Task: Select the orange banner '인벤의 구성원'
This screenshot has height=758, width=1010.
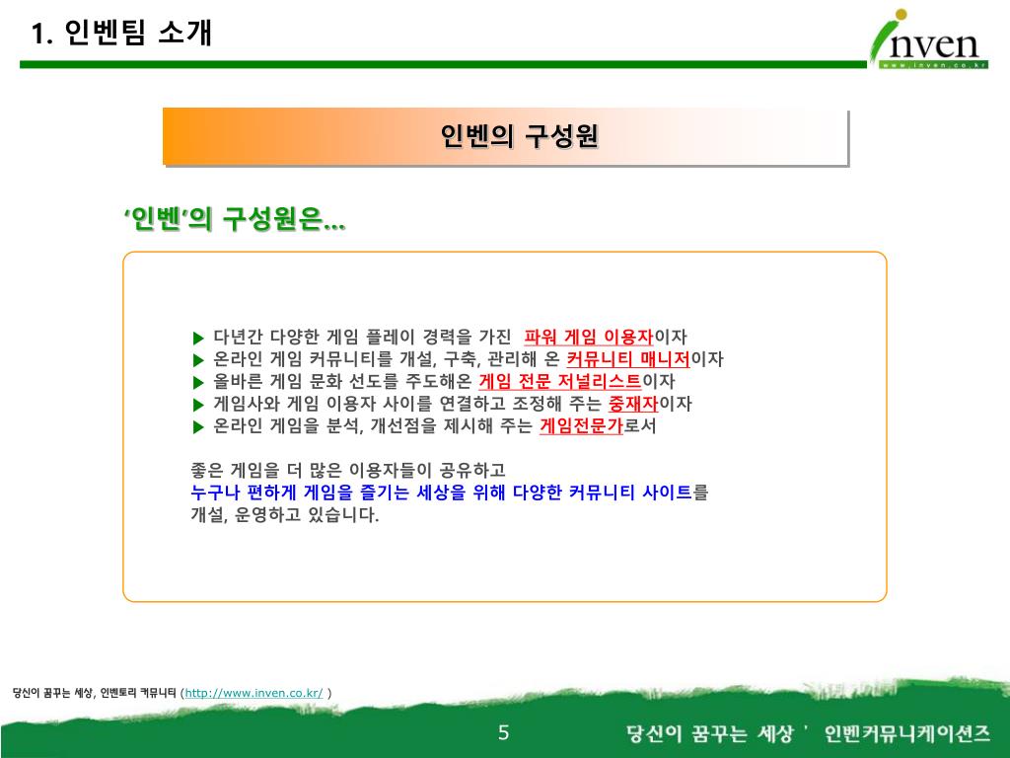Action: [506, 136]
